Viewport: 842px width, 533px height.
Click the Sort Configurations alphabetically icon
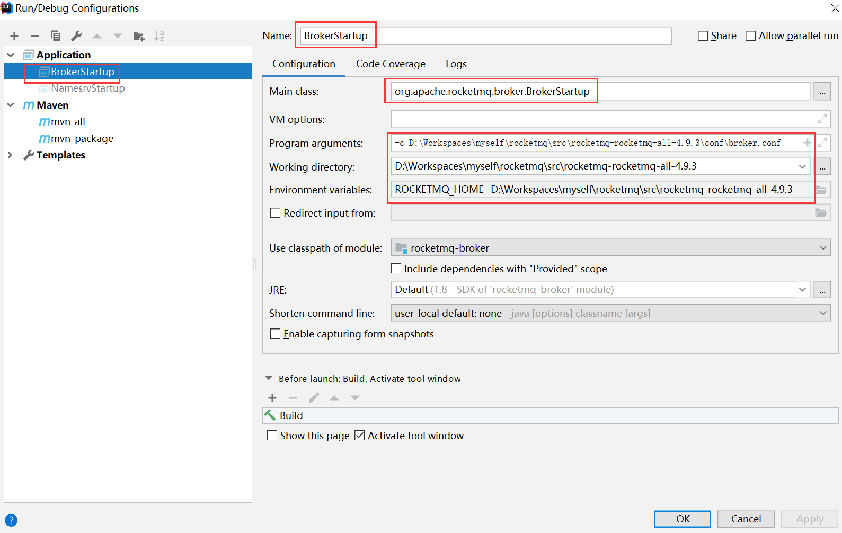pyautogui.click(x=159, y=36)
